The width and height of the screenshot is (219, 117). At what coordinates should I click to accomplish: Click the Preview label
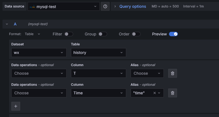coord(159,34)
